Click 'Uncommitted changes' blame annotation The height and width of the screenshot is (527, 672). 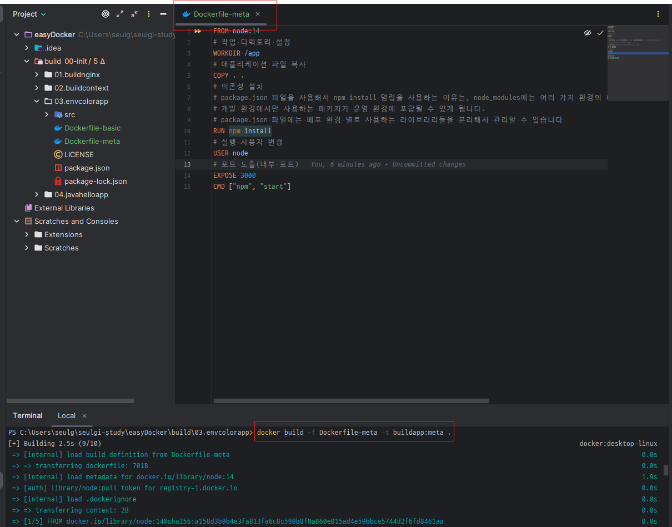point(429,164)
